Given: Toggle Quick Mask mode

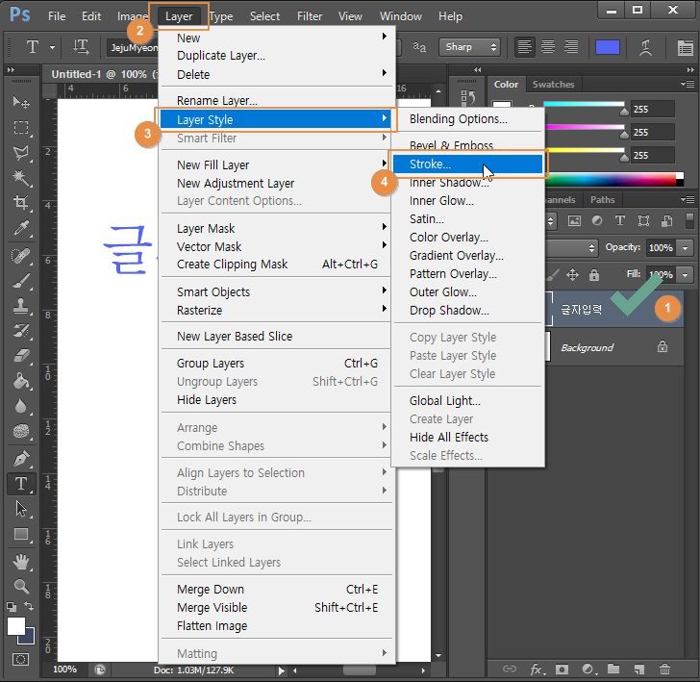Looking at the screenshot, I should [20, 659].
